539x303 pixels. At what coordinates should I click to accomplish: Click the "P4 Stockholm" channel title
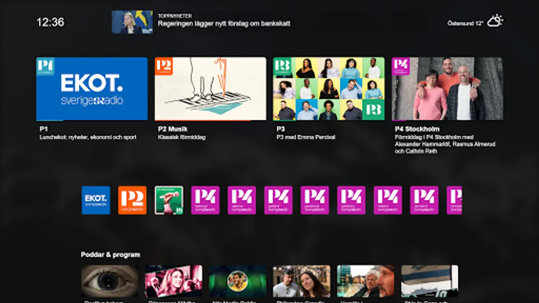coord(417,129)
